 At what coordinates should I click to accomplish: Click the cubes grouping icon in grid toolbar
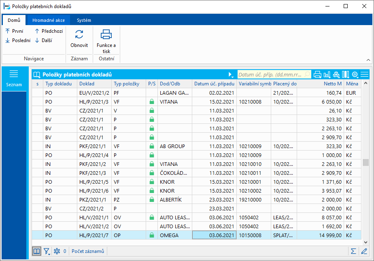pos(336,74)
